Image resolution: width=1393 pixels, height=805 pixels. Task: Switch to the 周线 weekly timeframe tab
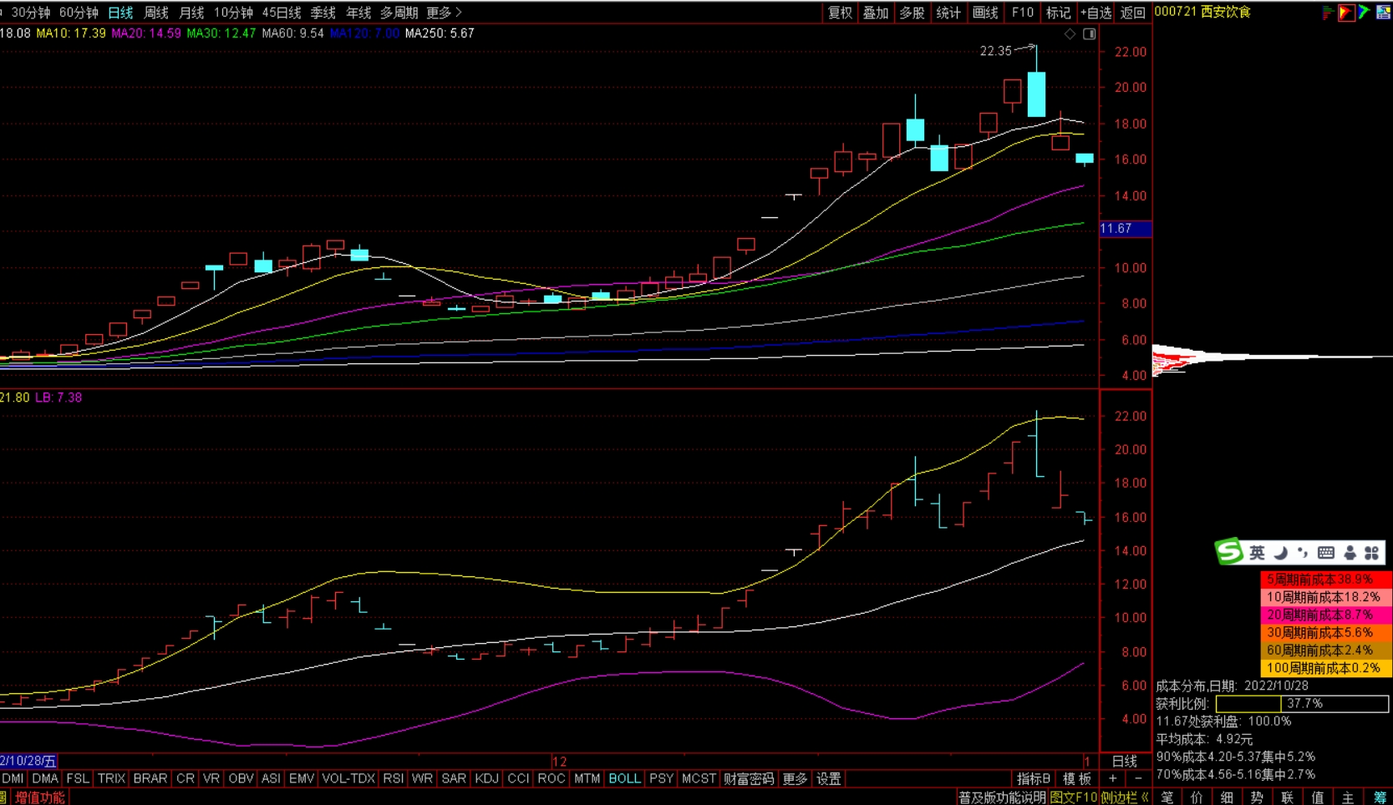[x=156, y=13]
